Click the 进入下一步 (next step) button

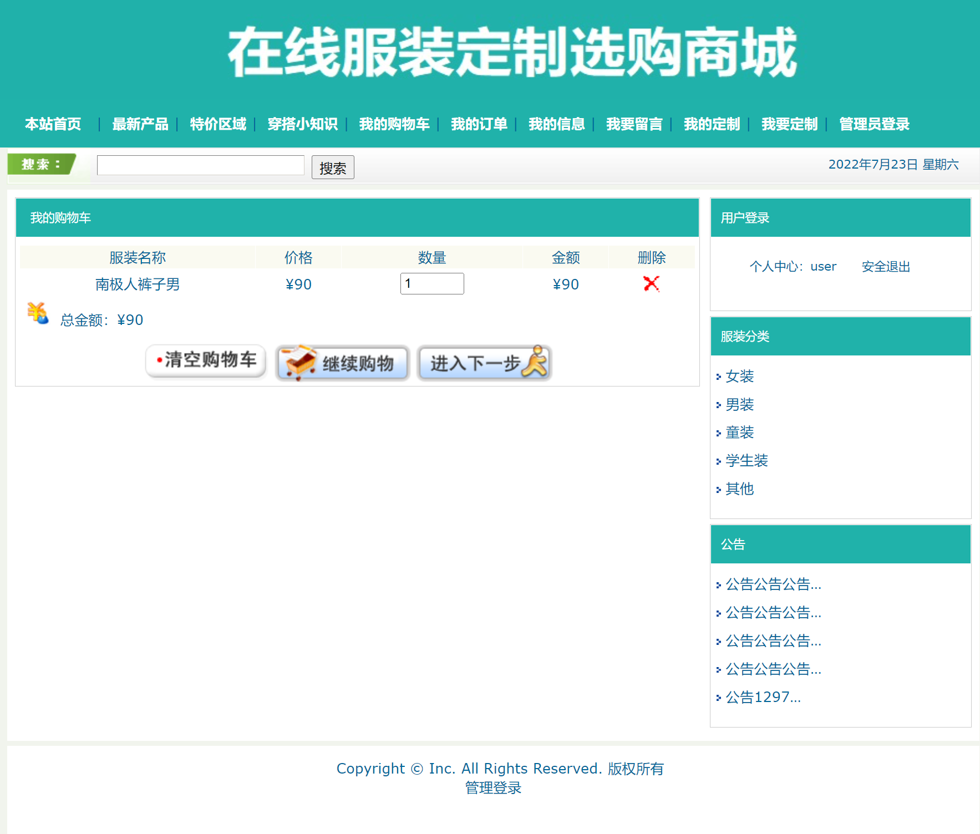484,363
